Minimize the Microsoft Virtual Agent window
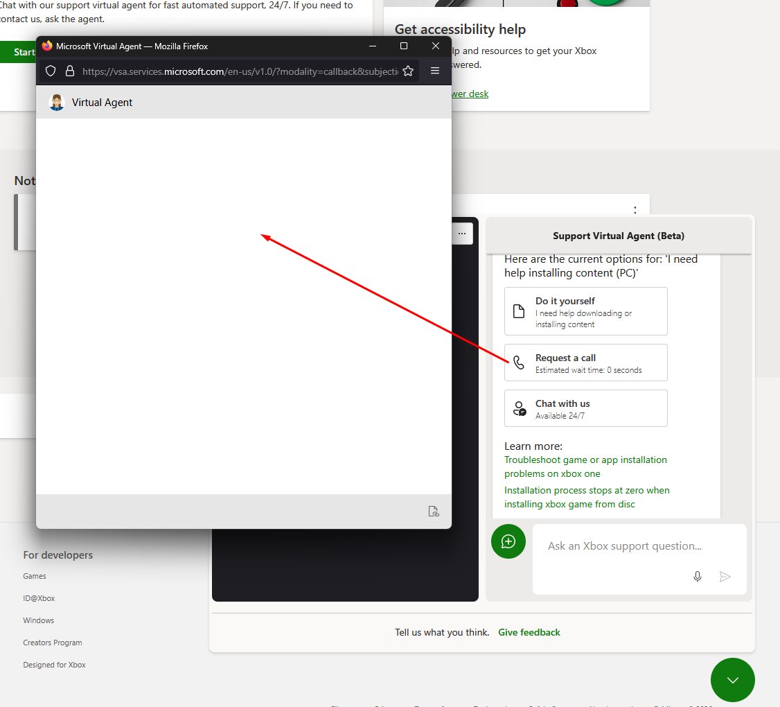 point(373,46)
